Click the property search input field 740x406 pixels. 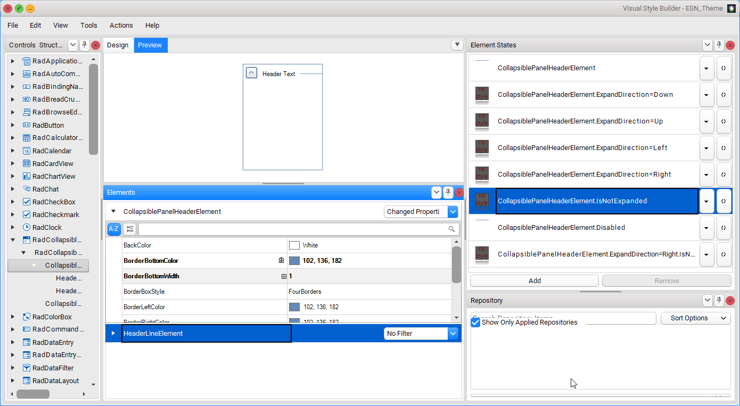[292, 229]
